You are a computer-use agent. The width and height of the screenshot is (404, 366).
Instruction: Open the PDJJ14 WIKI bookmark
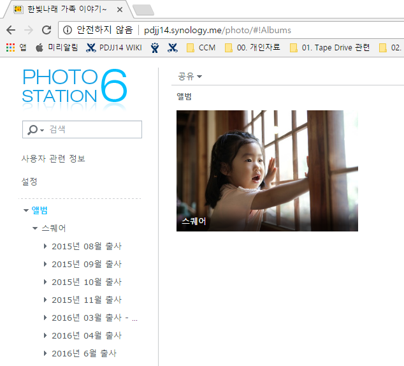tap(113, 47)
